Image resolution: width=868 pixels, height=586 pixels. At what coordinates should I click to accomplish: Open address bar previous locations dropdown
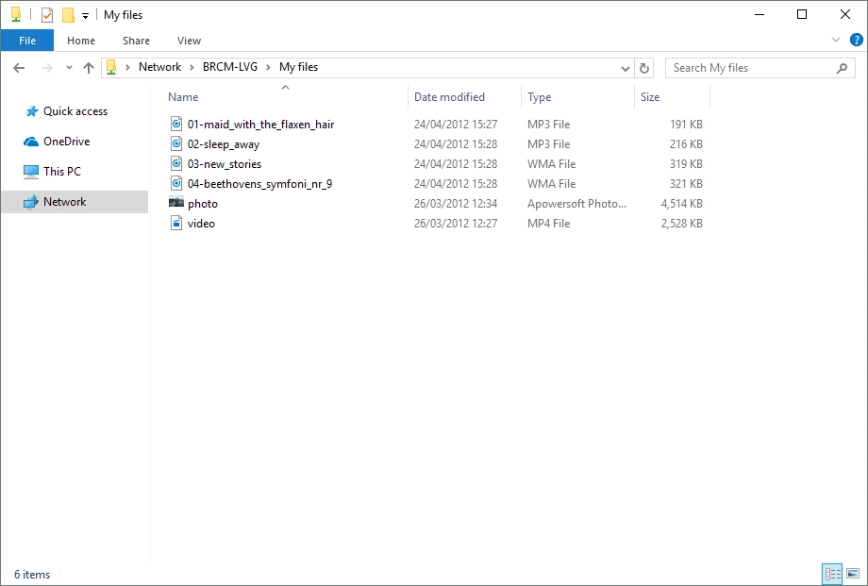[625, 68]
